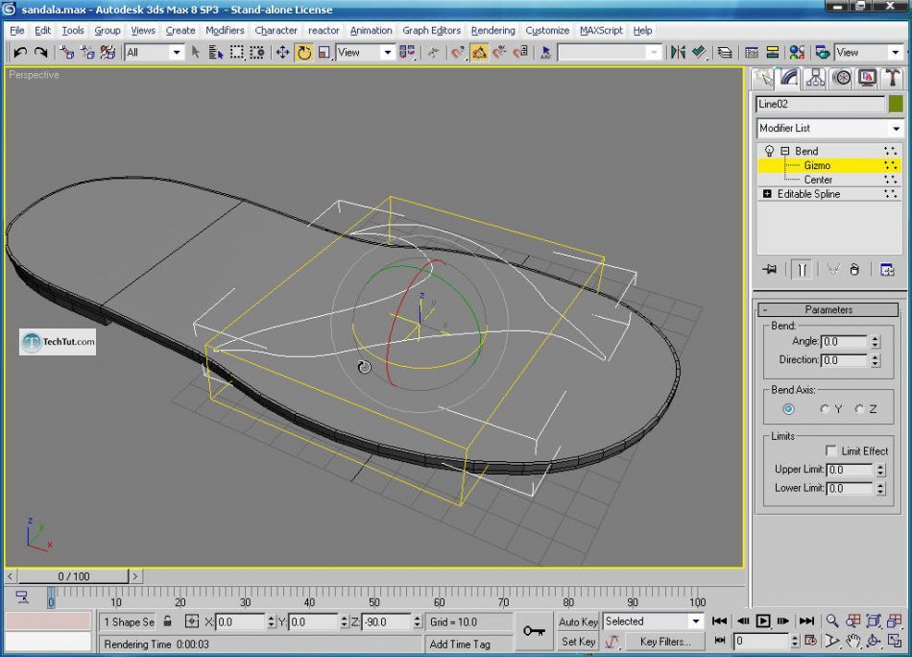Select the X Bend Axis radio button

(788, 409)
